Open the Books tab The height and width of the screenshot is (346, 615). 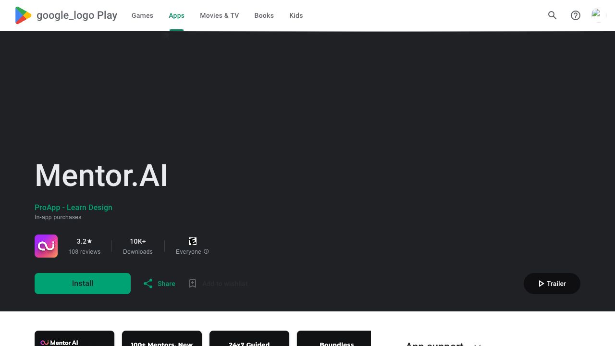264,15
